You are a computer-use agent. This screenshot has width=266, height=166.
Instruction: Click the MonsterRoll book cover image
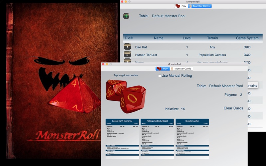62,81
